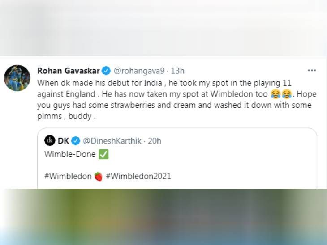
Task: Click the verified badge beside Rohan Gavaskar
Action: pos(106,71)
